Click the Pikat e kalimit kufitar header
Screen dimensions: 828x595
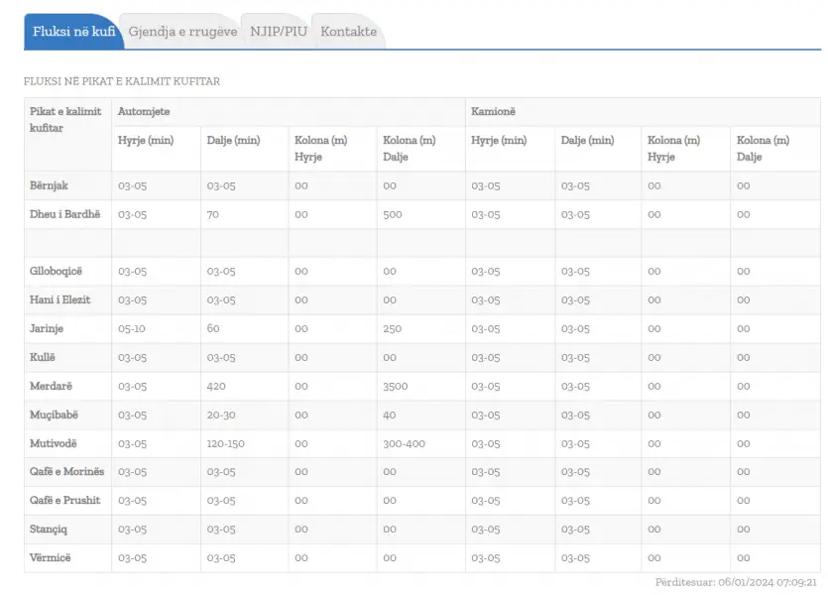[x=65, y=119]
